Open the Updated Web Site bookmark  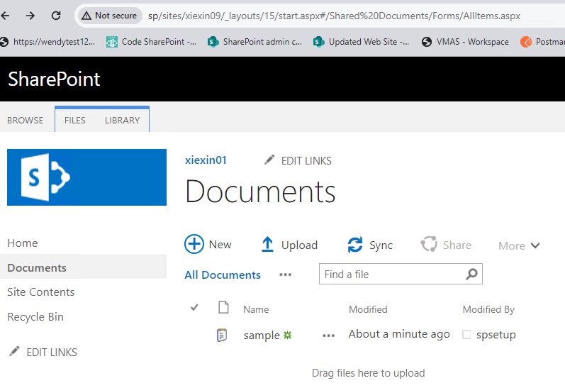point(361,42)
